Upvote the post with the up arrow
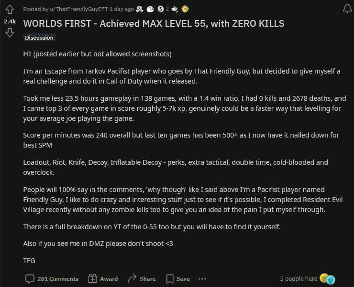Viewport: 354px width, 287px height. click(10, 10)
